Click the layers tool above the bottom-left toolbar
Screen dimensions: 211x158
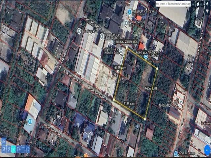4,142
